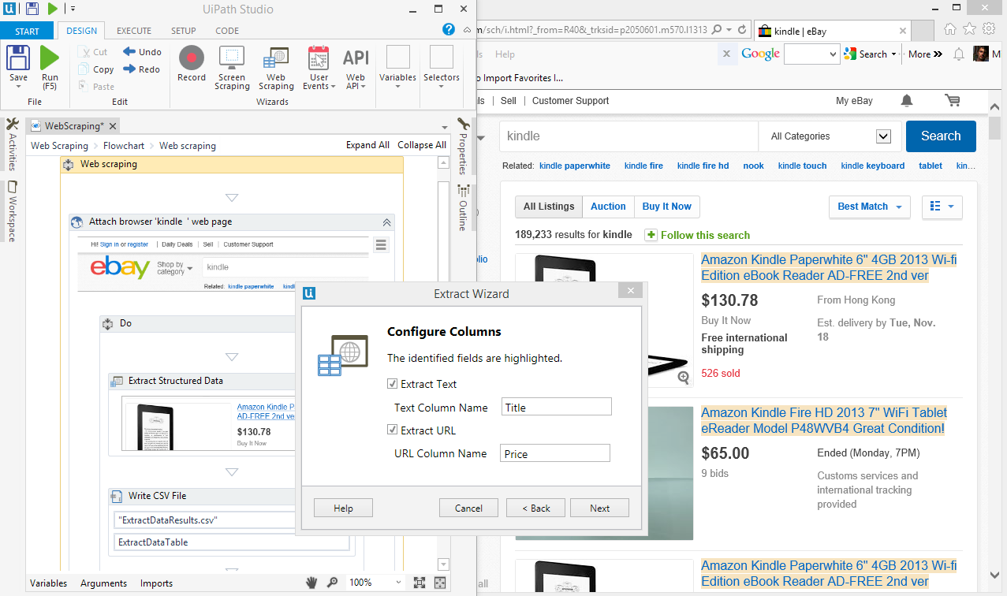Select the Auction listings tab
This screenshot has height=596, width=1007.
coord(608,207)
